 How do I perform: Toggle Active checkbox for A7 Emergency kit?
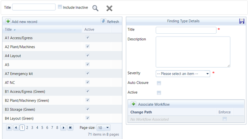(x=88, y=73)
